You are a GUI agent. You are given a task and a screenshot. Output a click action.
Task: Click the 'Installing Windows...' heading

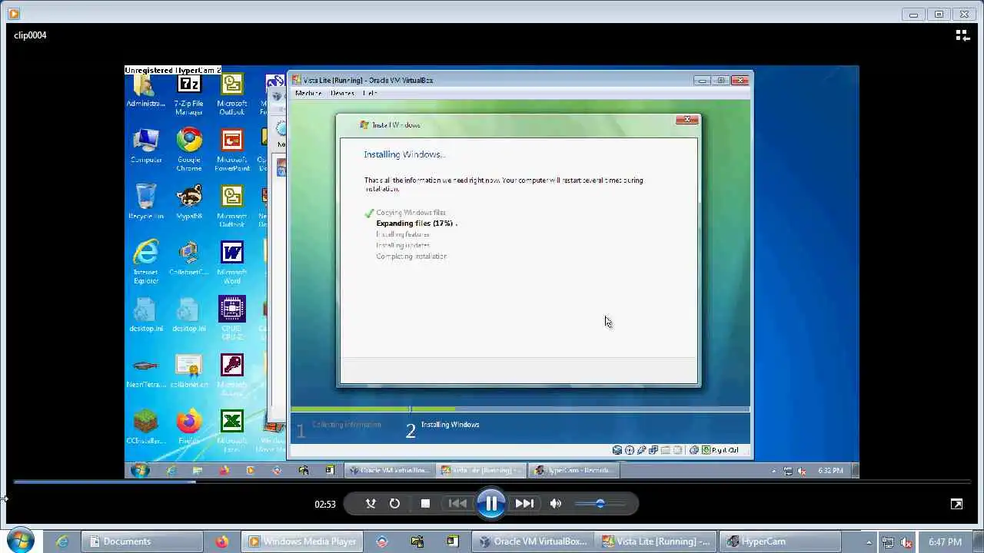coord(404,154)
